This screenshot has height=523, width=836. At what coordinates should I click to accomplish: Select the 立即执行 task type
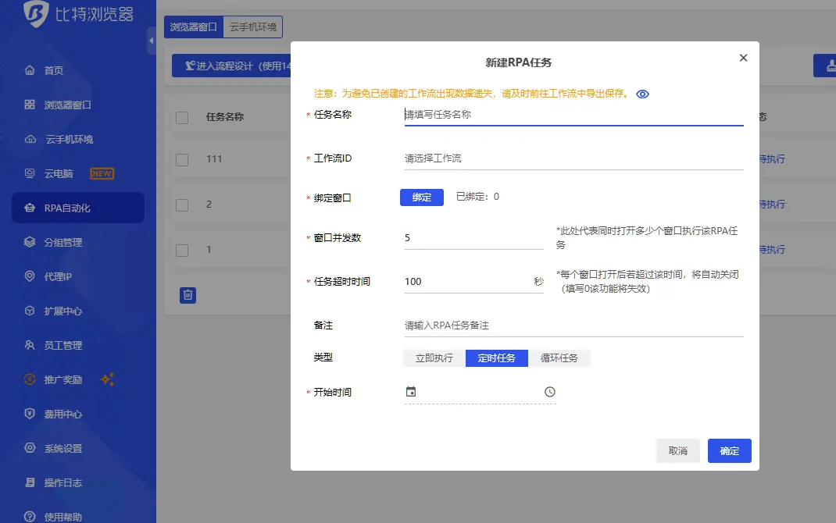click(434, 358)
